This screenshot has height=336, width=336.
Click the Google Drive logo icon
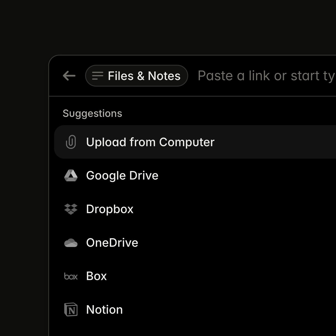click(x=71, y=176)
